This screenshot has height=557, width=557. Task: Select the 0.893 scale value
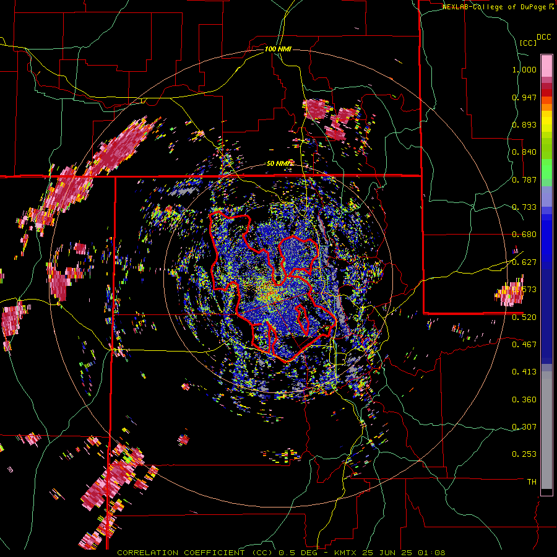pos(524,124)
